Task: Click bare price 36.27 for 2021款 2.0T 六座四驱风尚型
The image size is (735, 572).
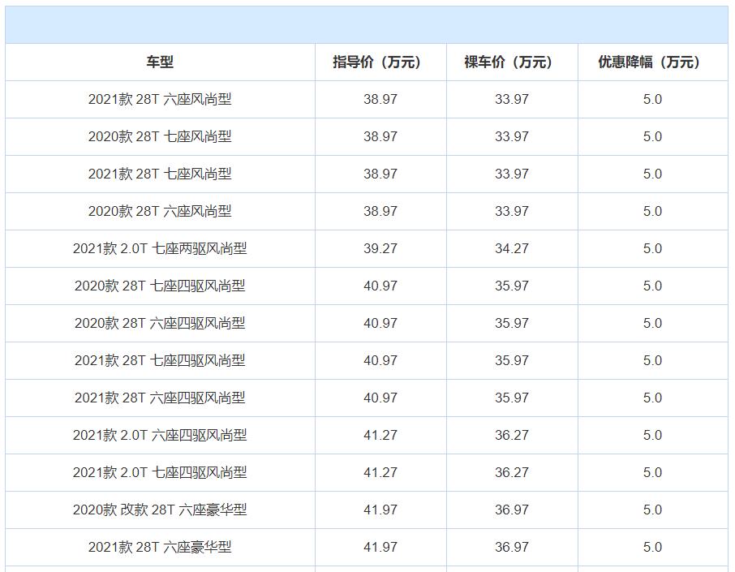Action: tap(512, 435)
